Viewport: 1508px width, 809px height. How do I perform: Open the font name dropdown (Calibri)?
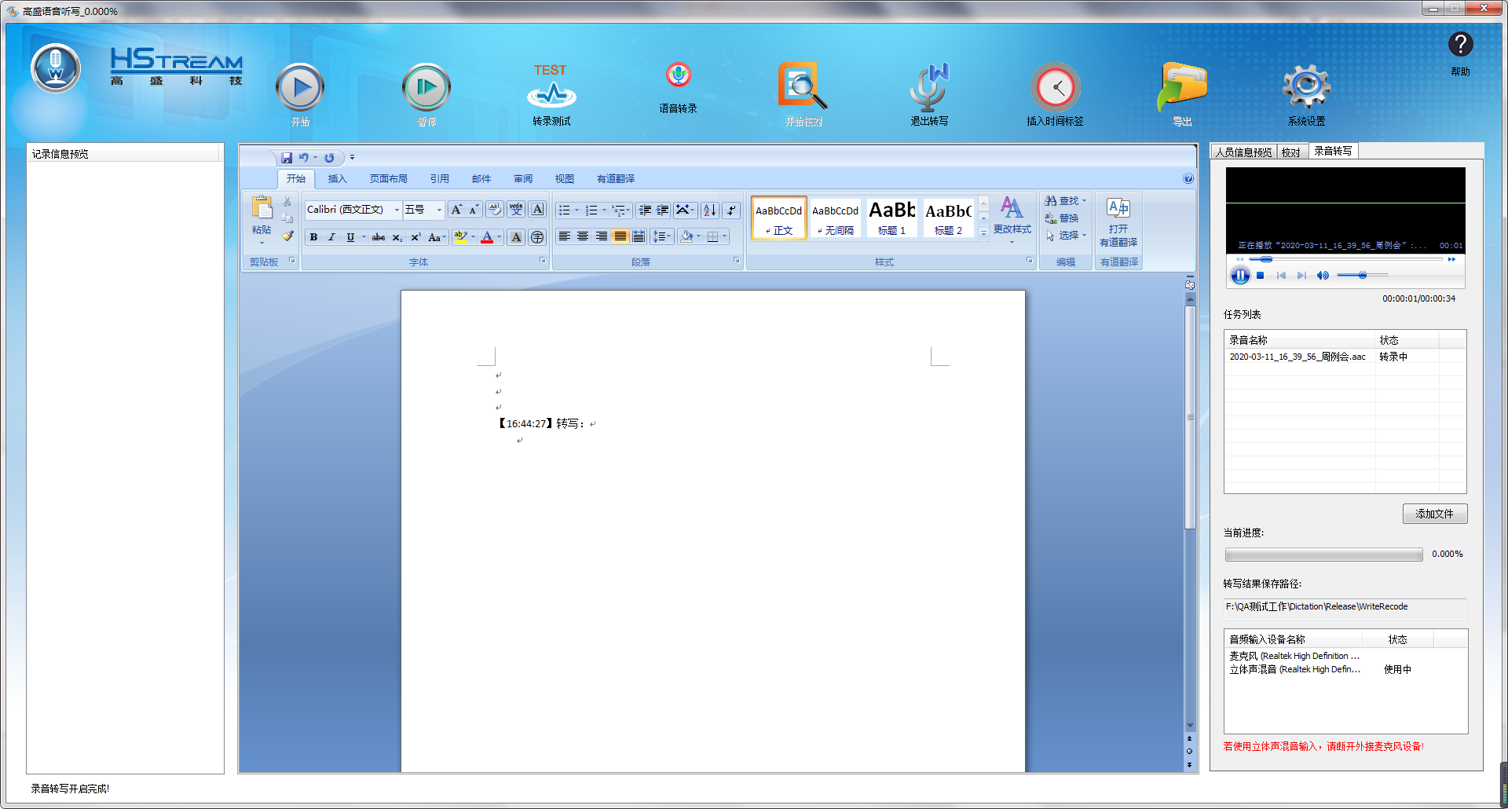click(x=397, y=210)
